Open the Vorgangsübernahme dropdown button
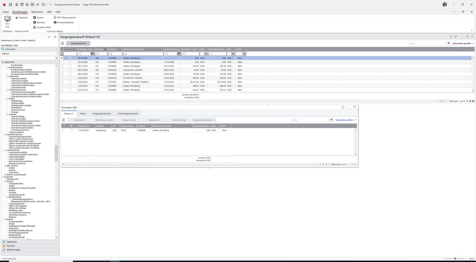 204,120
